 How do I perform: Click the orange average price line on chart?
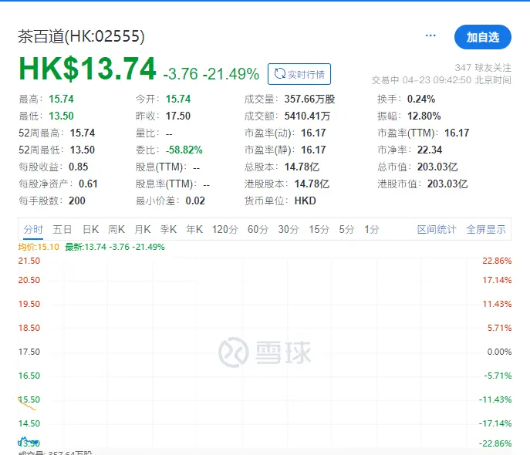(x=27, y=404)
